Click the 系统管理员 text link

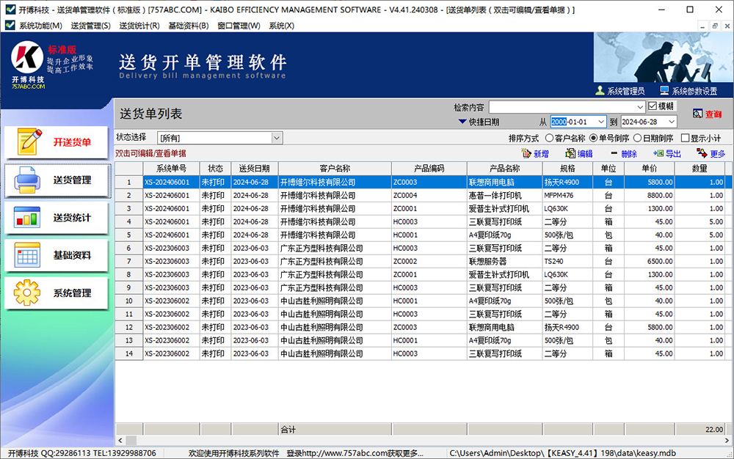click(626, 91)
